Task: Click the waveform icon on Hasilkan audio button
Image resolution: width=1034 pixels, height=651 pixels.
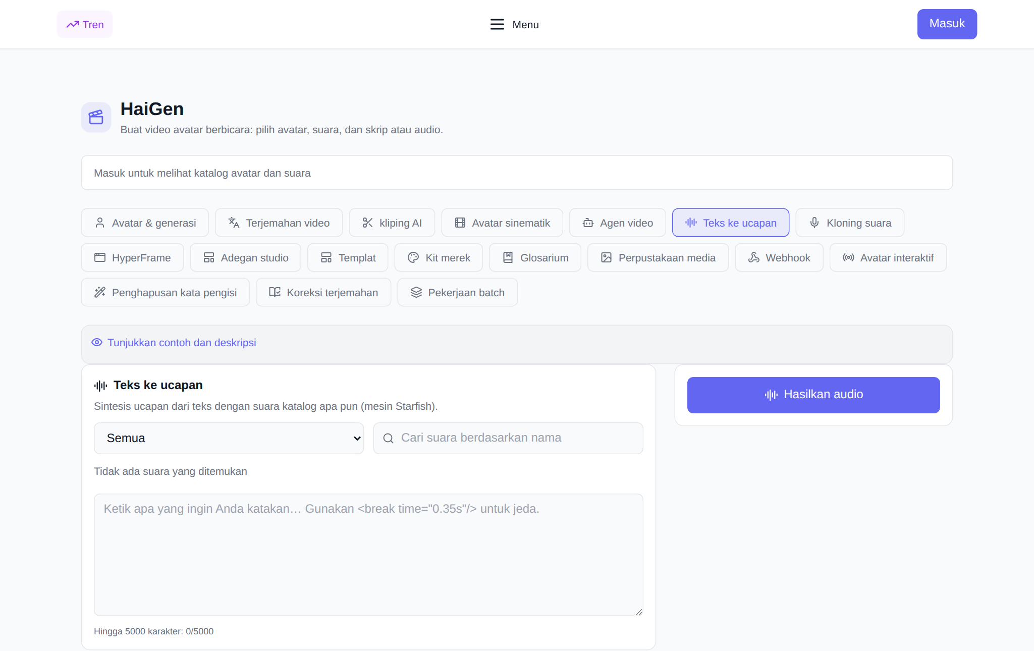Action: (771, 395)
